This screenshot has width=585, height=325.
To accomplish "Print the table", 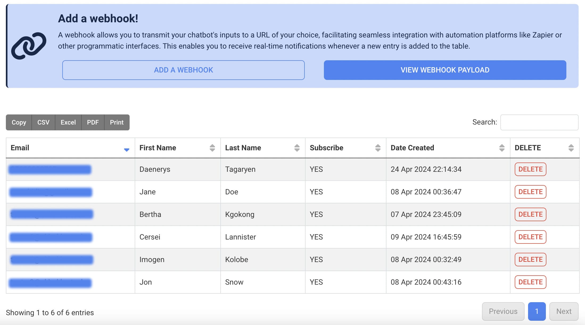I will coord(117,122).
